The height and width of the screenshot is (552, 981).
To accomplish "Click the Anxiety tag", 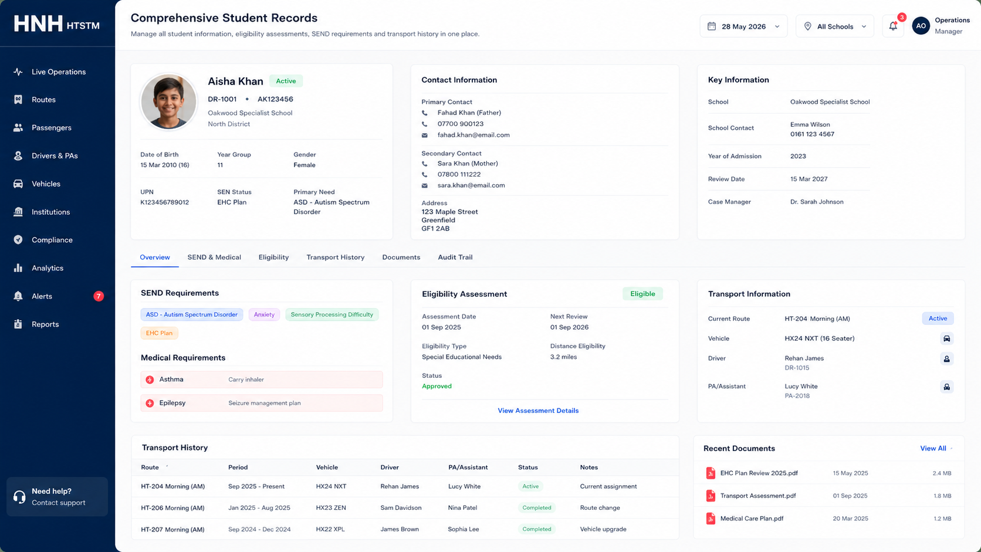I will pos(264,314).
